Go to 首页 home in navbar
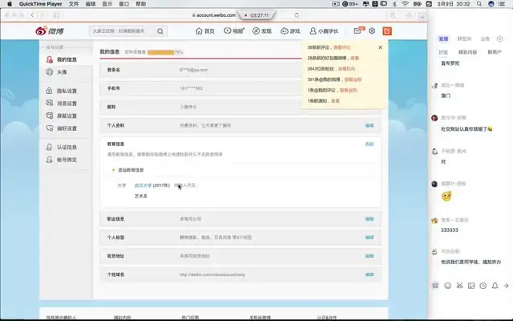The width and height of the screenshot is (513, 321). (206, 31)
